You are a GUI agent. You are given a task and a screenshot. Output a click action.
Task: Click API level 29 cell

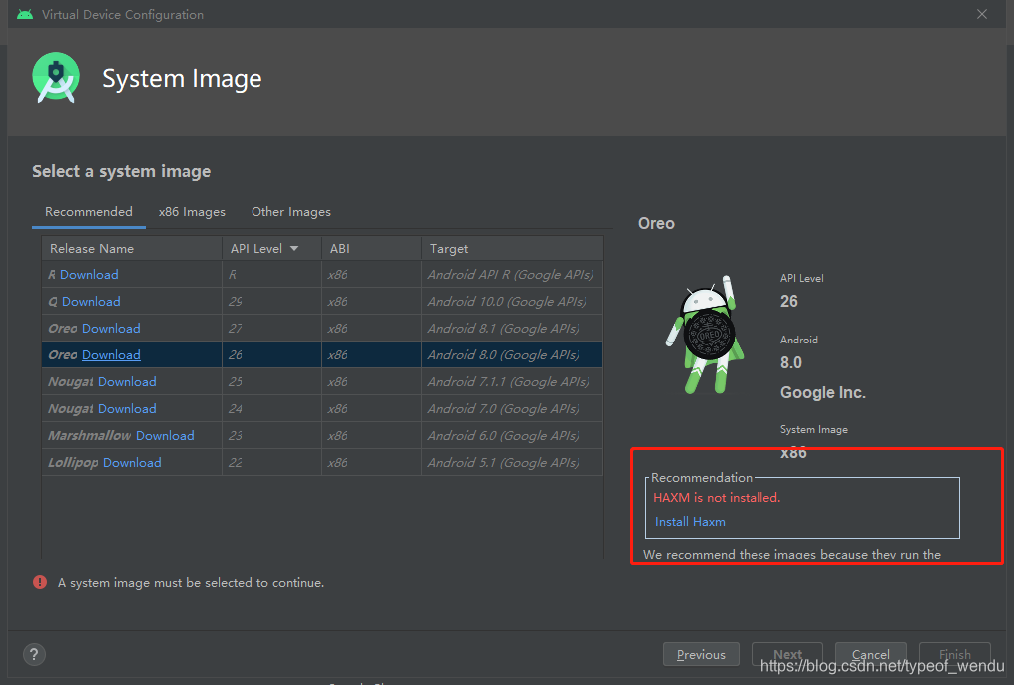pos(272,302)
